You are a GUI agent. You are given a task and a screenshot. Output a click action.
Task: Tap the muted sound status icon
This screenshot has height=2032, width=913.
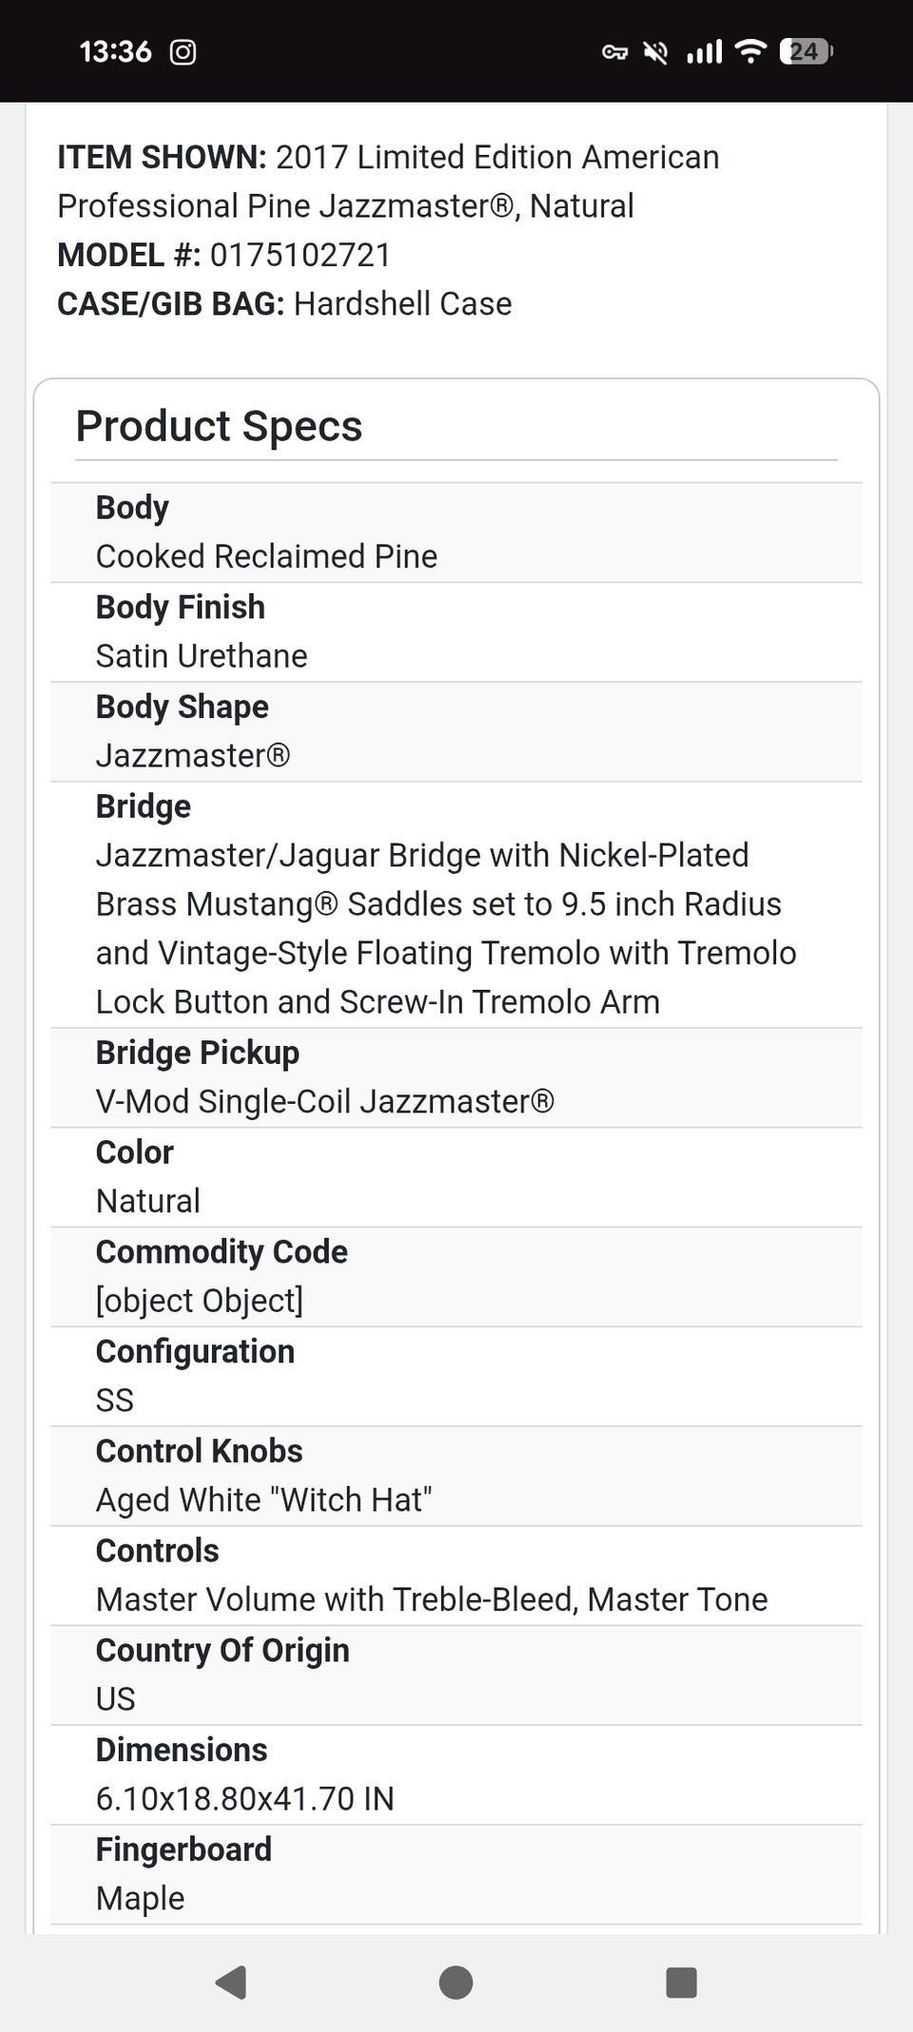point(655,52)
